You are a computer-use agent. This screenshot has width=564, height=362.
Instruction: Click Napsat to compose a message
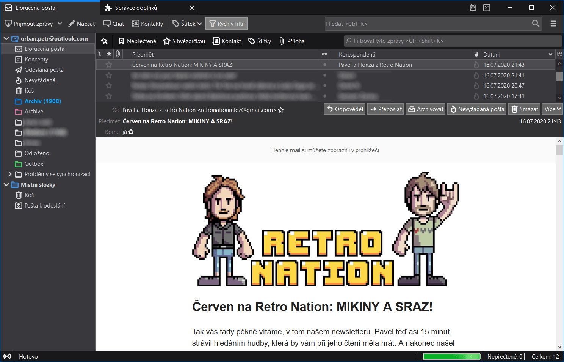(81, 24)
